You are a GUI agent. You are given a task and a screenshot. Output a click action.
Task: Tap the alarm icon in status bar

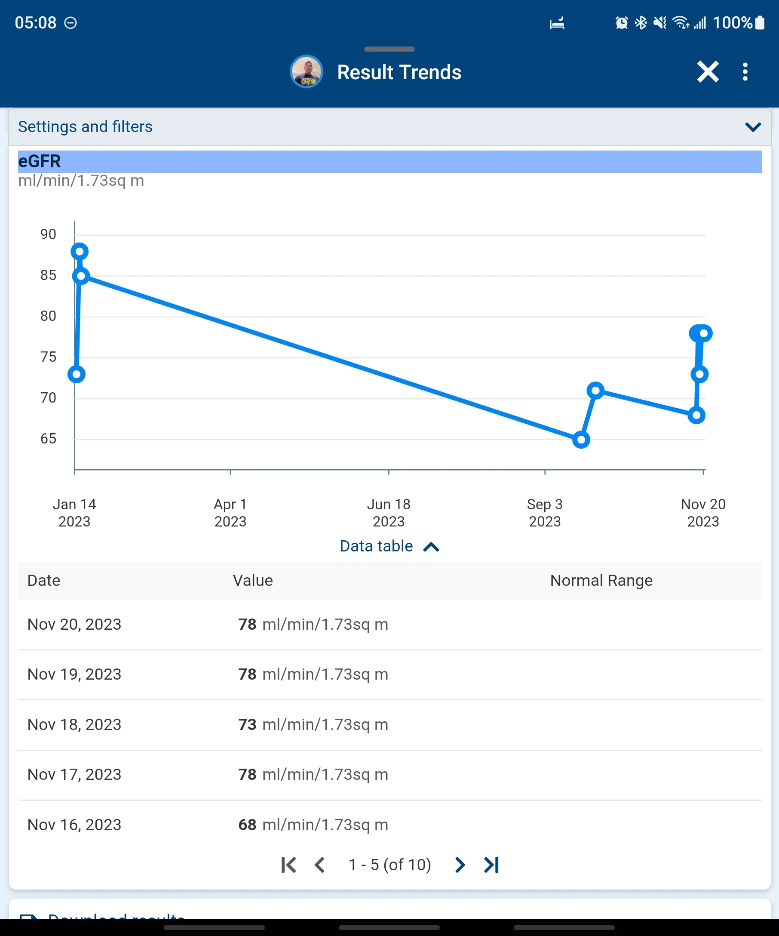tap(621, 22)
